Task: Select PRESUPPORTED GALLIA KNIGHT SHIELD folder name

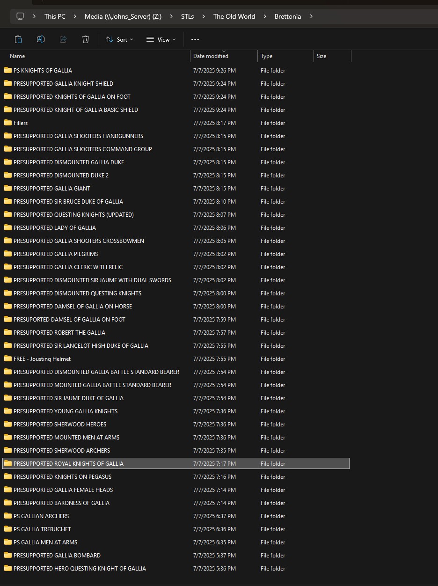Action: (63, 83)
